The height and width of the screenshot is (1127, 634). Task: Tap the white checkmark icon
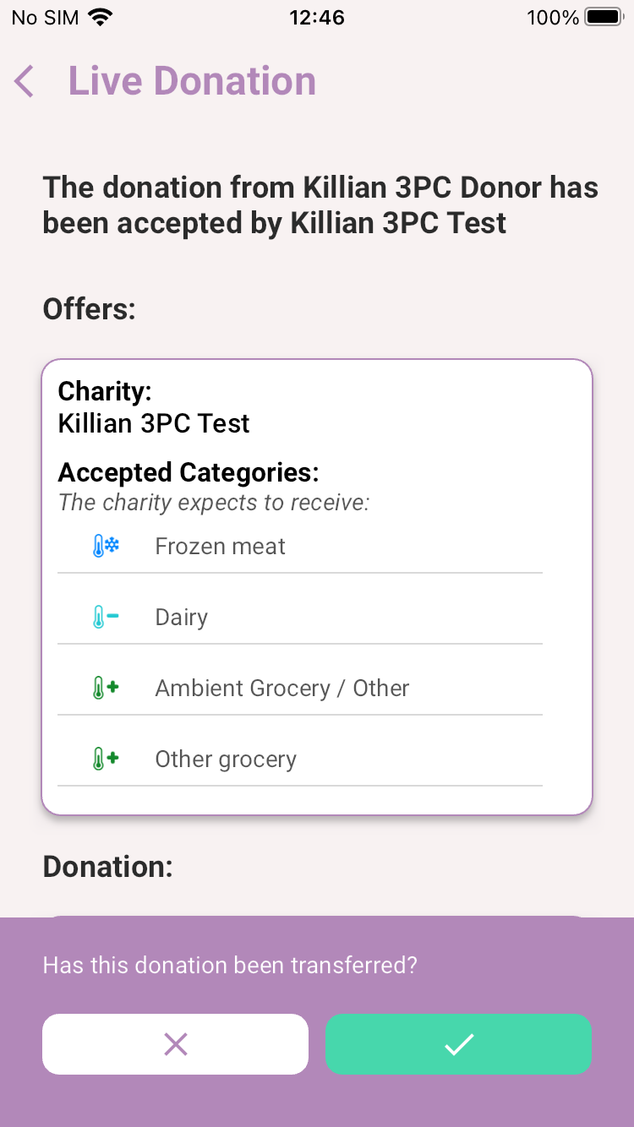(459, 1045)
